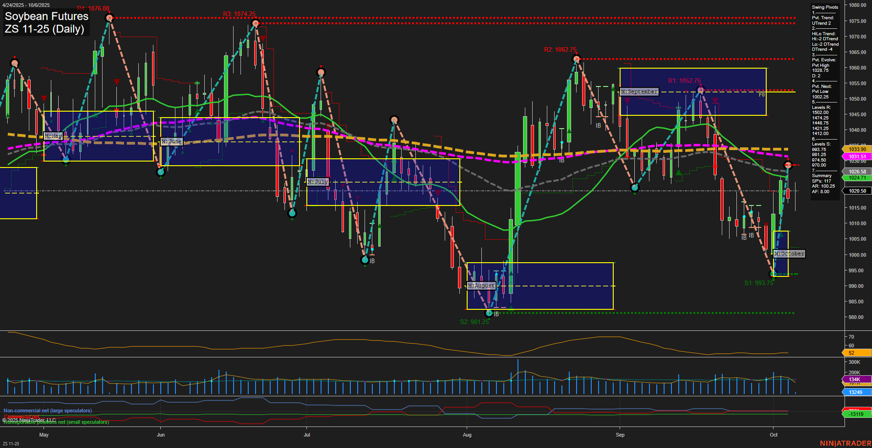Click the M:October label on the chart
The height and width of the screenshot is (448, 872).
[789, 254]
